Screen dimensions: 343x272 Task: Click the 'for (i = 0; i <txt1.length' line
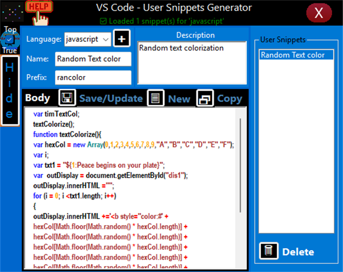75,196
